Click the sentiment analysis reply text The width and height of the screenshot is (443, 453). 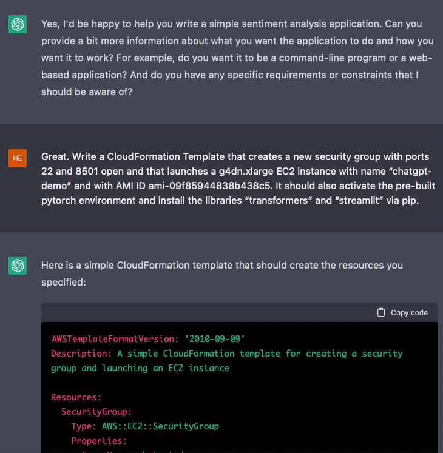coord(237,58)
